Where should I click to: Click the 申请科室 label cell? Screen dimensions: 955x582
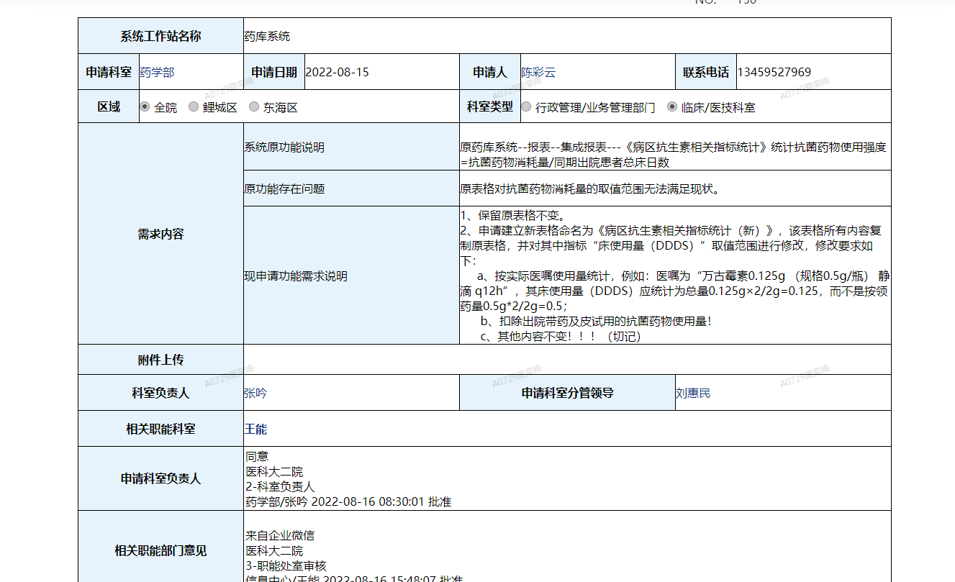109,72
